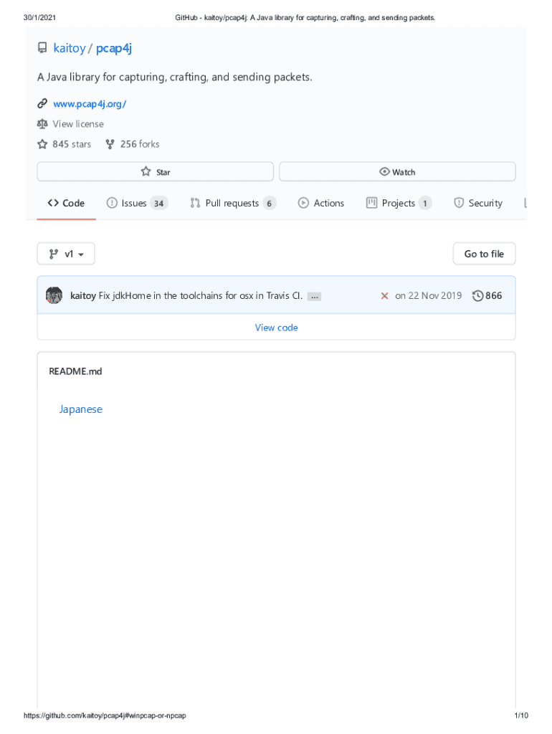Viewport: 552px width, 734px height.
Task: Expand commit message ellipsis
Action: (x=314, y=296)
